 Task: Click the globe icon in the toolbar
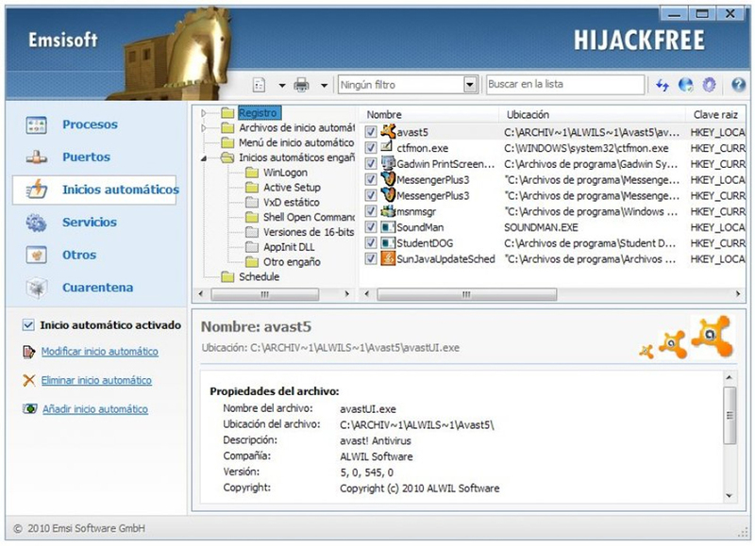click(x=686, y=85)
